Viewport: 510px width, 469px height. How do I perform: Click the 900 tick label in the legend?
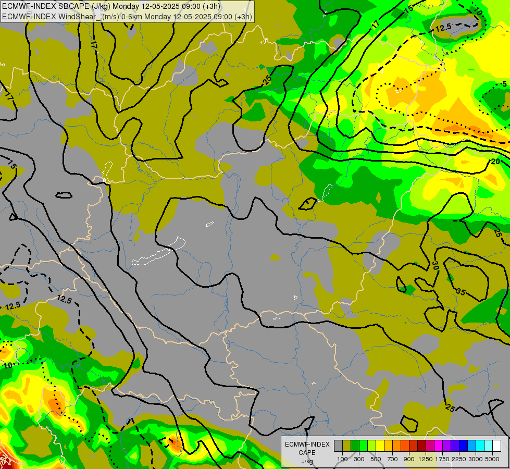tap(409, 459)
